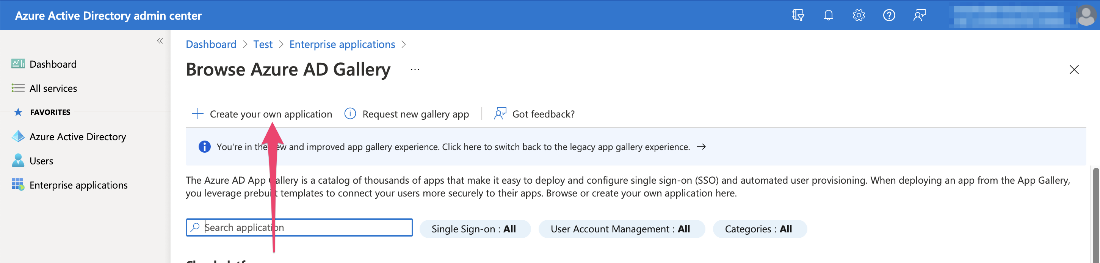The image size is (1100, 263).
Task: Click Request new gallery app
Action: [415, 114]
